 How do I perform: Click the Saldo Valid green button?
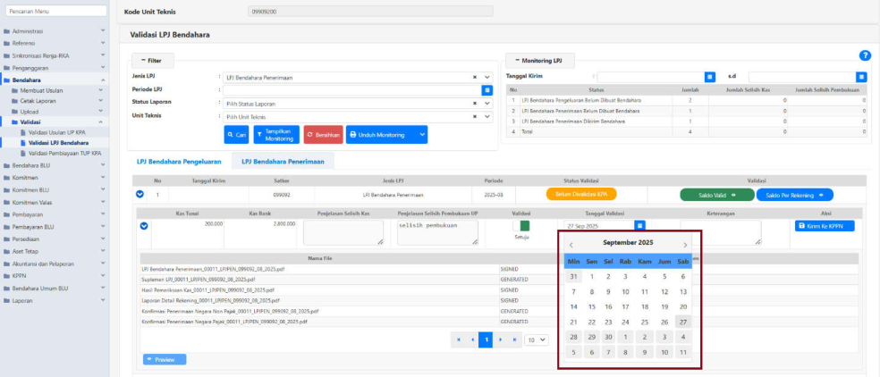click(715, 194)
